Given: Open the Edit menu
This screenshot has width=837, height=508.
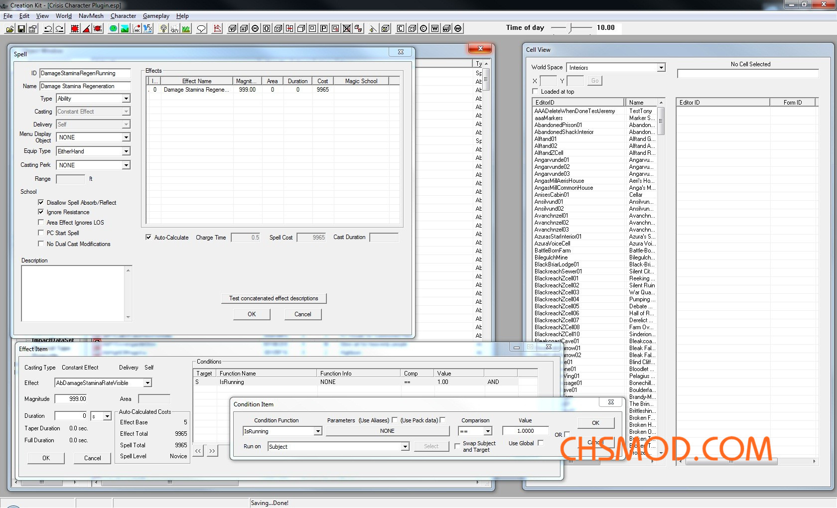Looking at the screenshot, I should coord(24,16).
